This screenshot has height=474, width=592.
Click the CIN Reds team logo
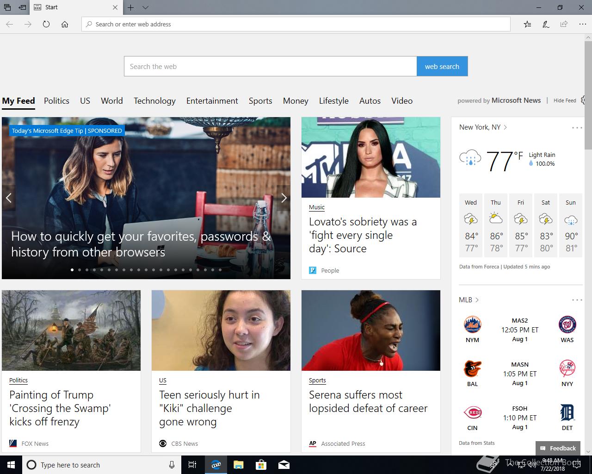coord(472,412)
